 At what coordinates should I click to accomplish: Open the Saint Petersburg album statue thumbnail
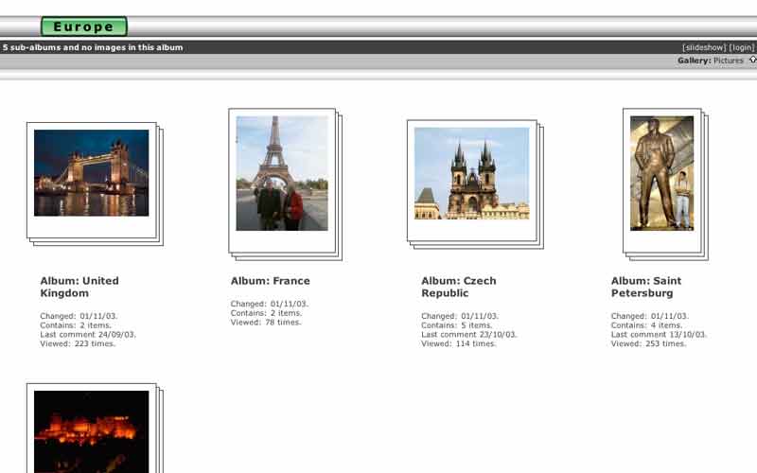[661, 173]
